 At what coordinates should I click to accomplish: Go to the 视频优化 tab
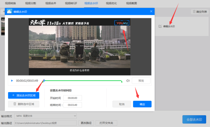[x=111, y=3]
